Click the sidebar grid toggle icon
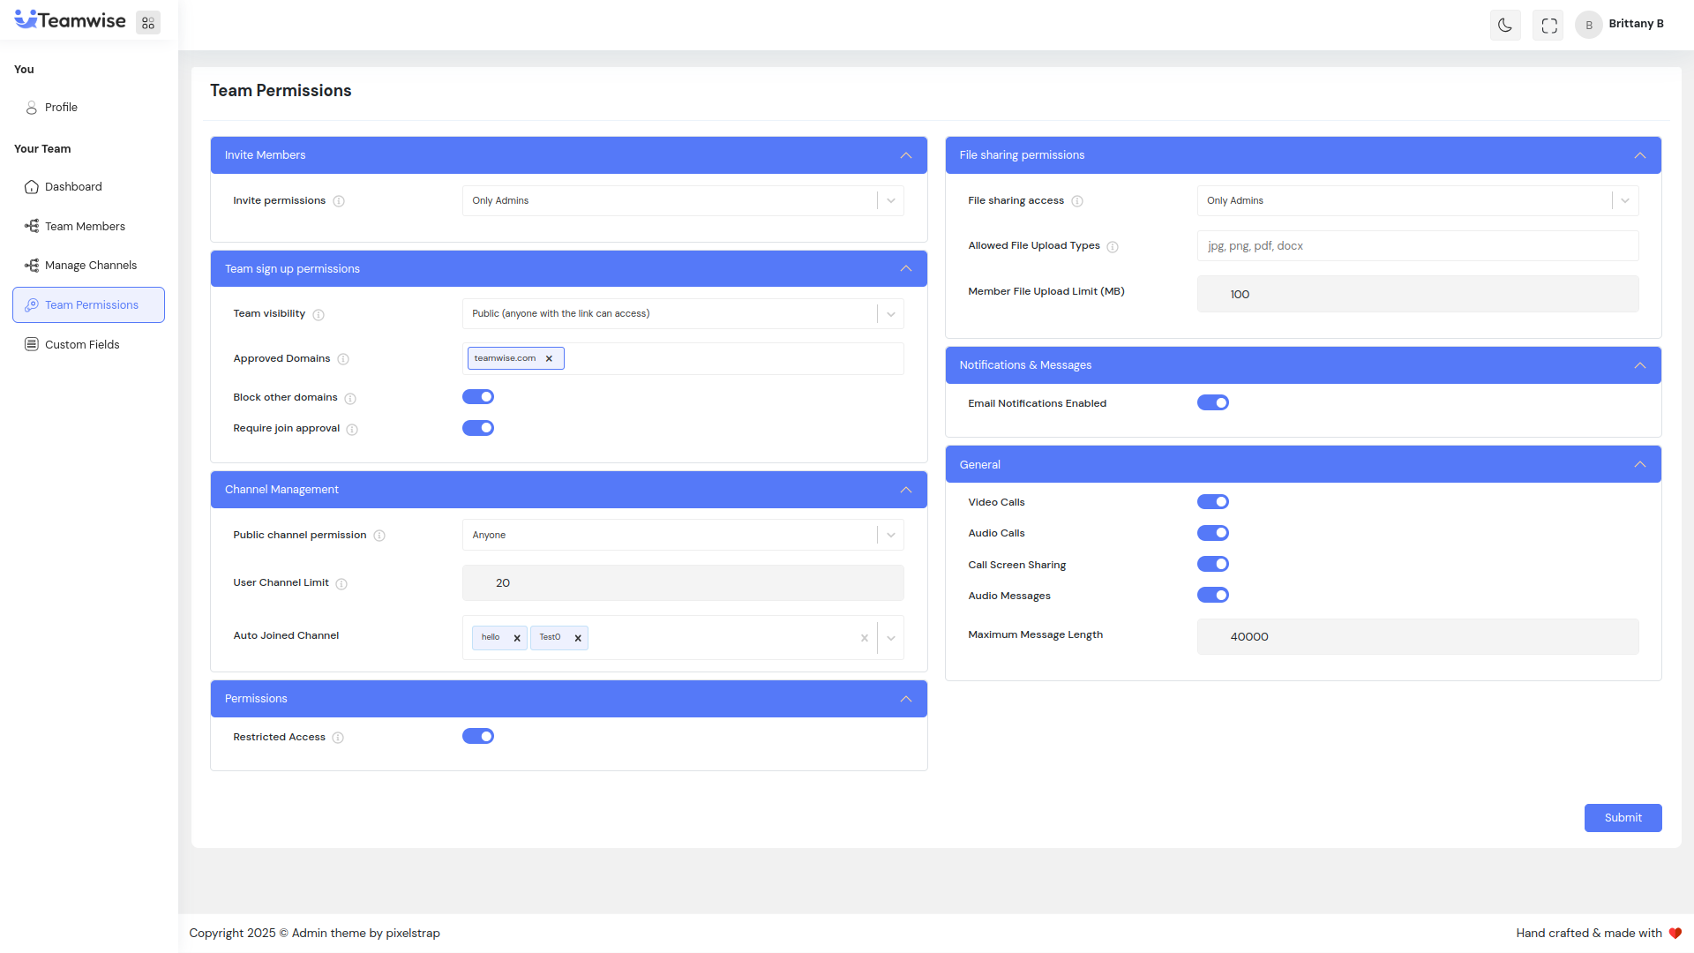1694x953 pixels. (148, 24)
